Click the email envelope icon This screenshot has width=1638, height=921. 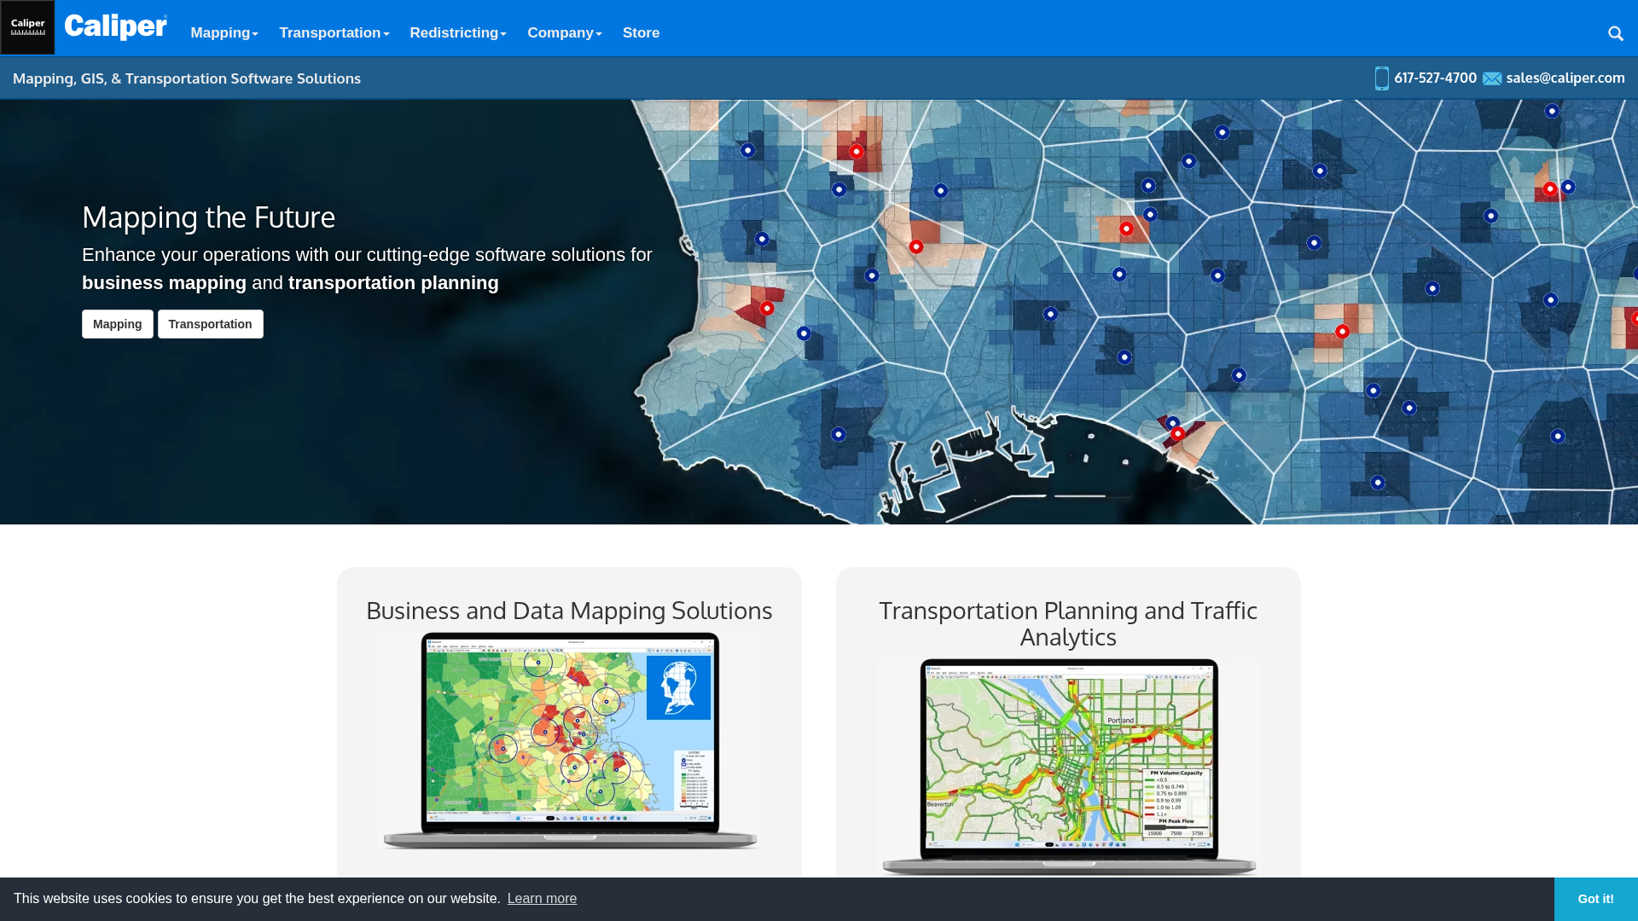[1491, 78]
